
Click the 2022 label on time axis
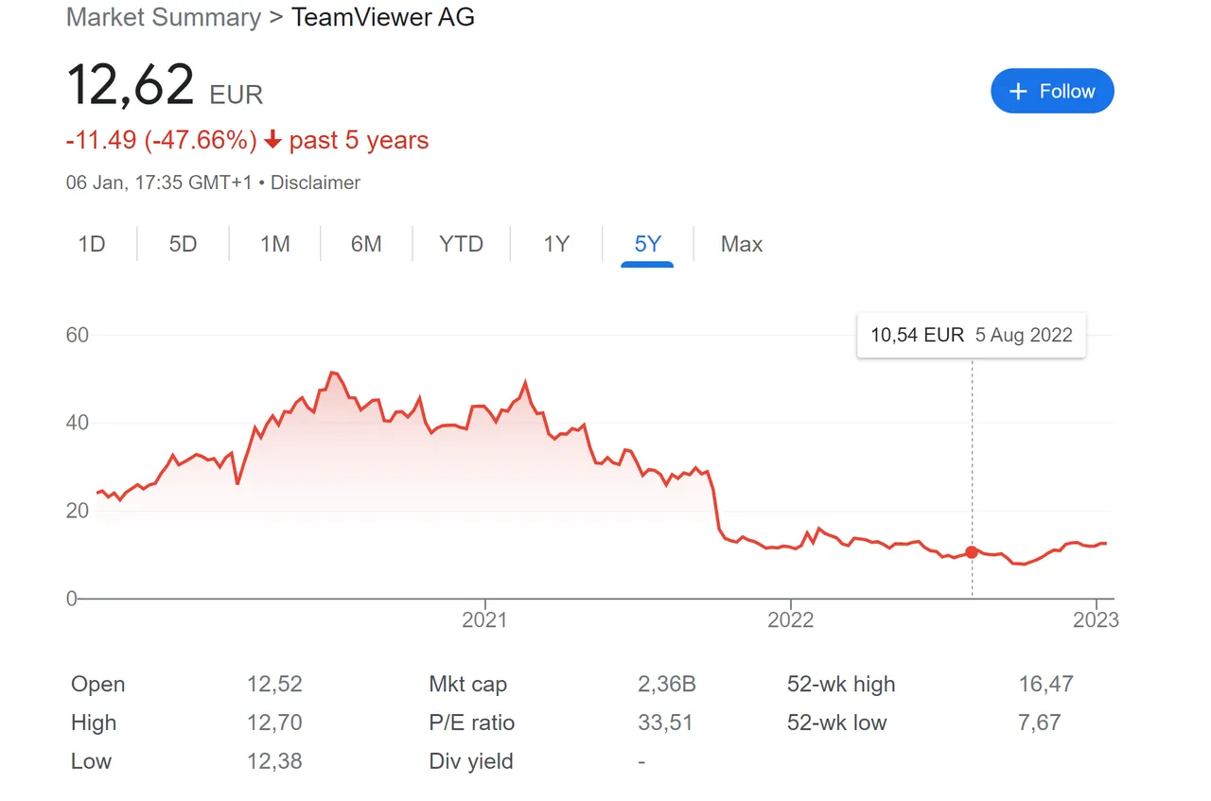coord(791,619)
